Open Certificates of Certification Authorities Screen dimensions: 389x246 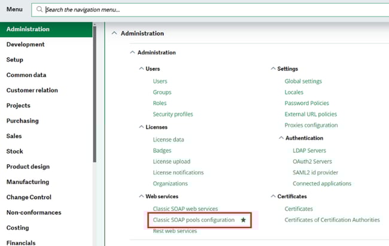pos(332,220)
